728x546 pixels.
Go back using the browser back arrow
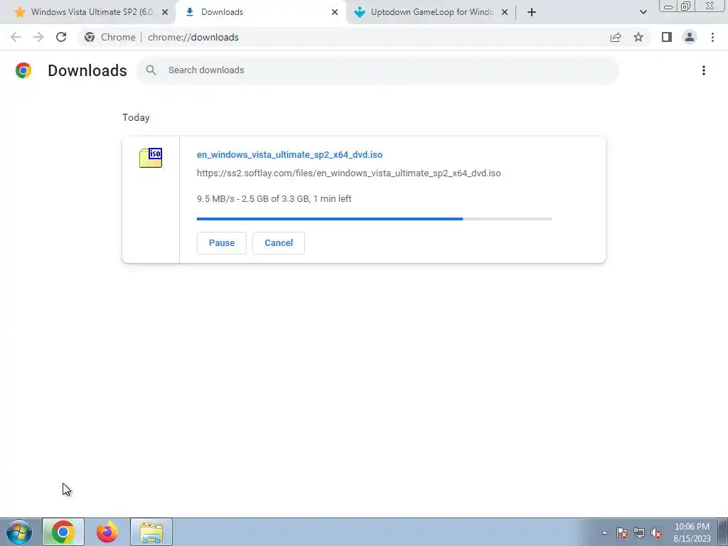(16, 37)
